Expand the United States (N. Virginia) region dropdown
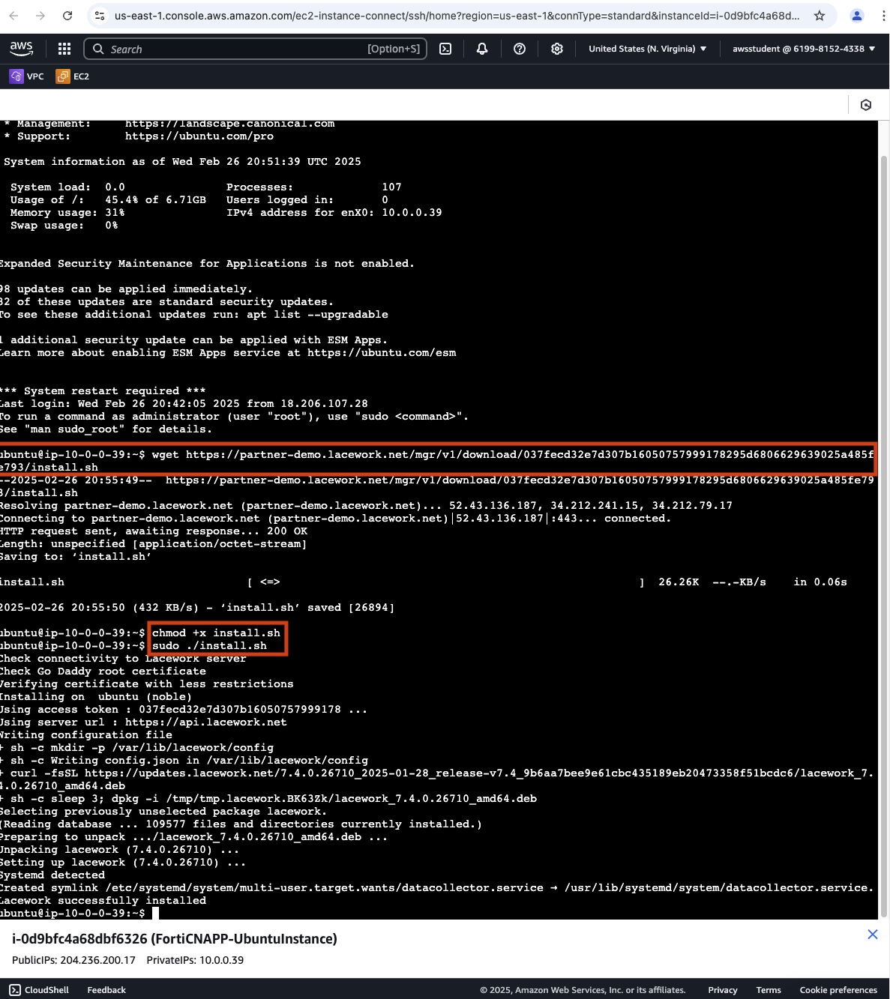The width and height of the screenshot is (890, 999). point(647,49)
